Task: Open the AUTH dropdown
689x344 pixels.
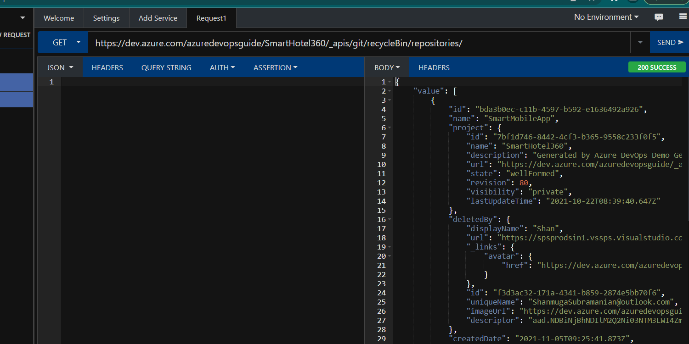Action: tap(222, 67)
